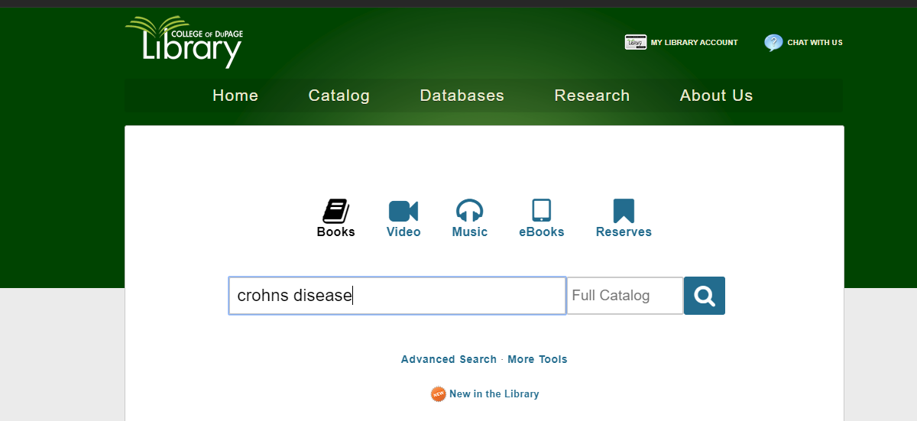Image resolution: width=917 pixels, height=421 pixels.
Task: Go to the Home menu item
Action: click(235, 96)
